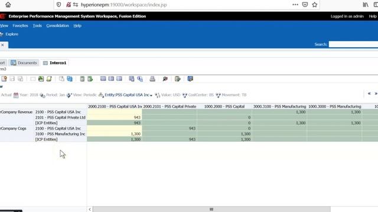This screenshot has height=212, width=378.
Task: Click the blue double-document paste toolbar icon
Action: (x=70, y=78)
